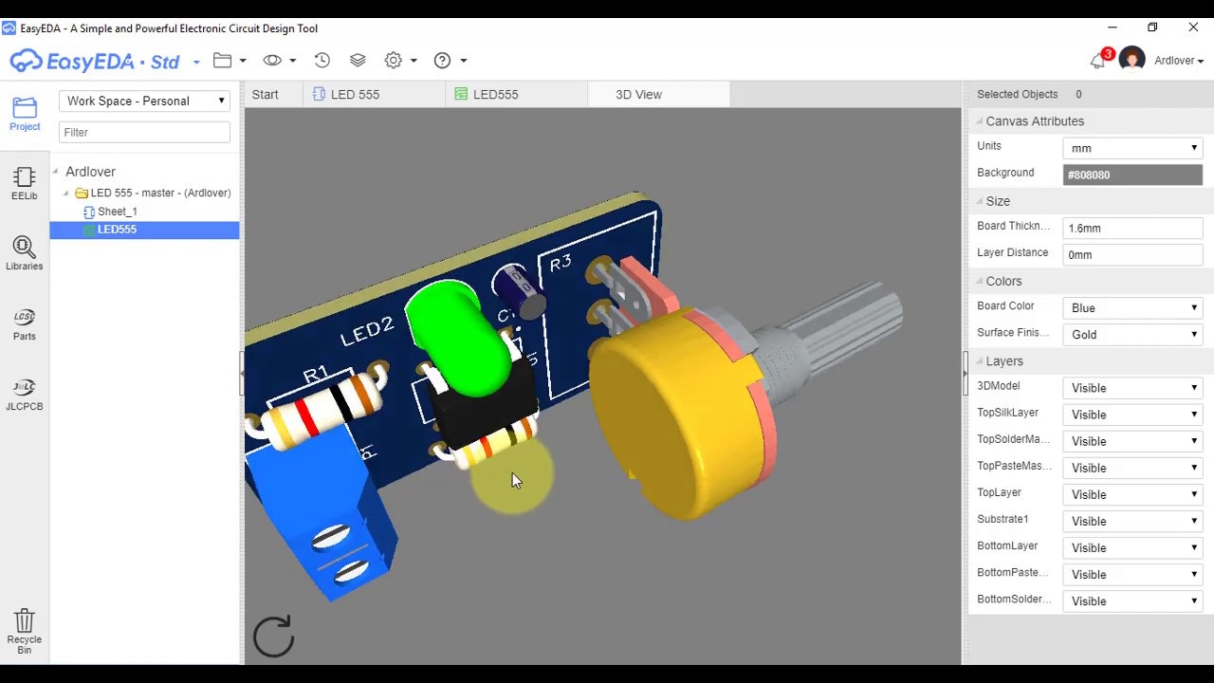Open the folder file menu icon
1214x683 pixels.
coord(223,60)
